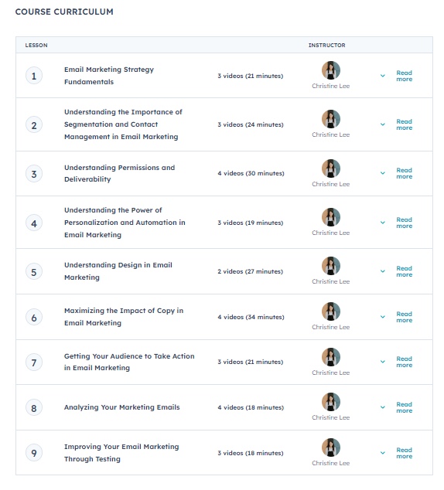444x490 pixels.
Task: Click the lesson number 1 circle badge
Action: [34, 76]
